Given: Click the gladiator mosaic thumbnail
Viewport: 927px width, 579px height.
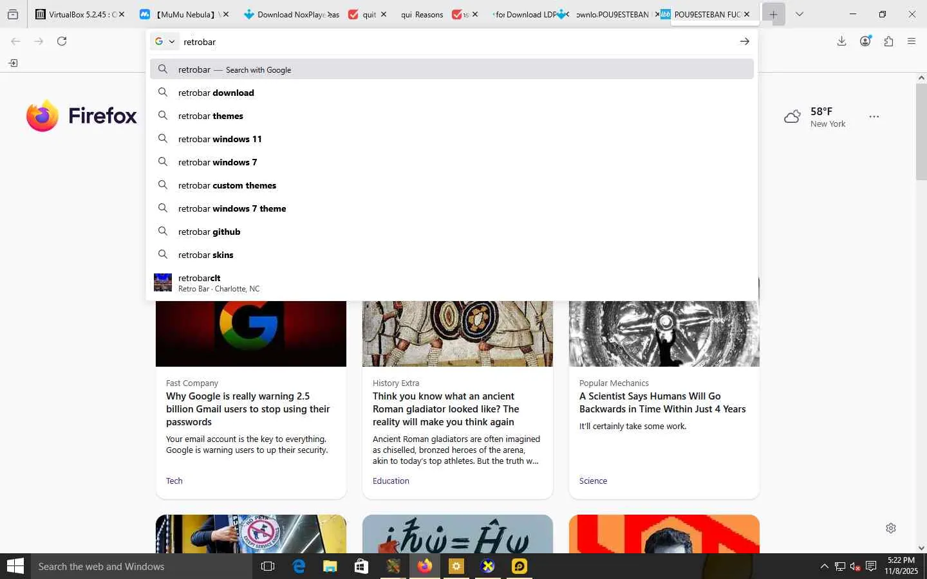Looking at the screenshot, I should (x=458, y=334).
